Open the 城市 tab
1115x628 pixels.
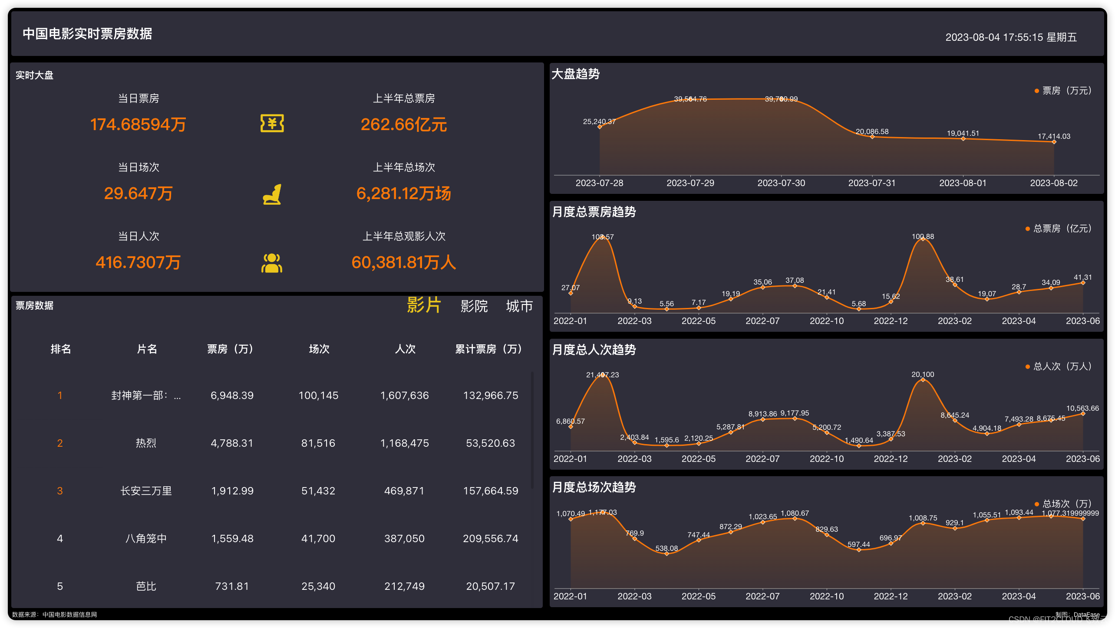(519, 306)
